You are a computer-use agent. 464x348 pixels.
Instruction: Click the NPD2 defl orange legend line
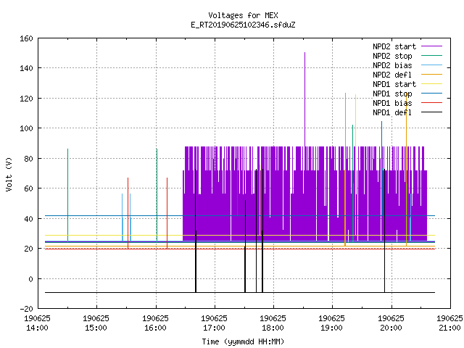pyautogui.click(x=431, y=75)
